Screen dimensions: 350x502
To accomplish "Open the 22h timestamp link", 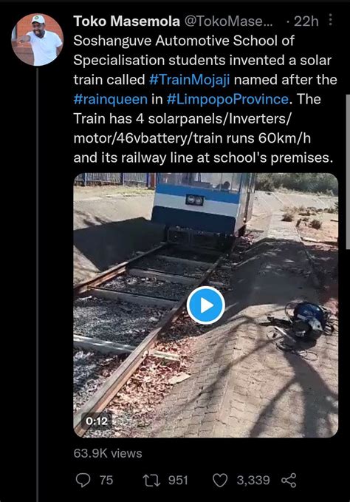I will [x=306, y=21].
